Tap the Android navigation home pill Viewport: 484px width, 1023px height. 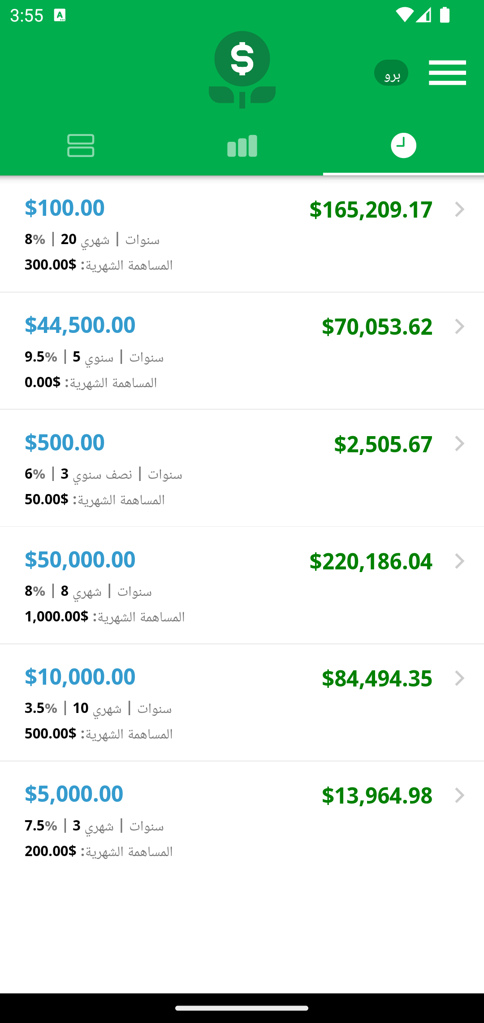[x=242, y=1008]
